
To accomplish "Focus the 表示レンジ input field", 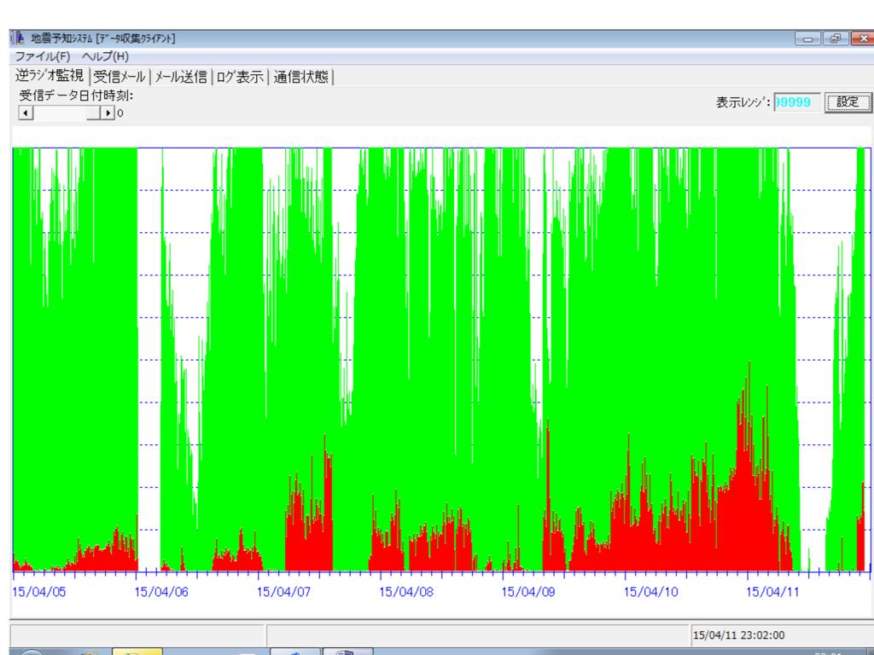I will 797,102.
